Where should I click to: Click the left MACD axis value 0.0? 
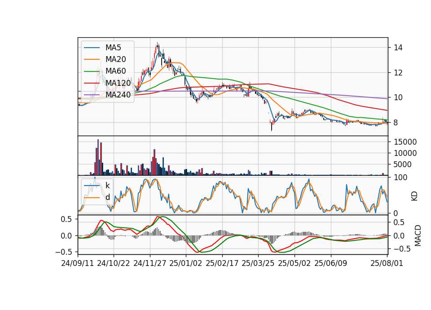pyautogui.click(x=66, y=236)
